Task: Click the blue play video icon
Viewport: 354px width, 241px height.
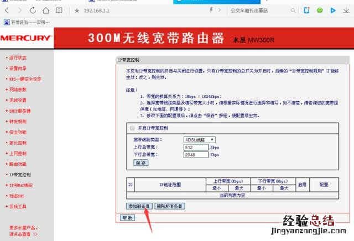Action: click(x=333, y=11)
